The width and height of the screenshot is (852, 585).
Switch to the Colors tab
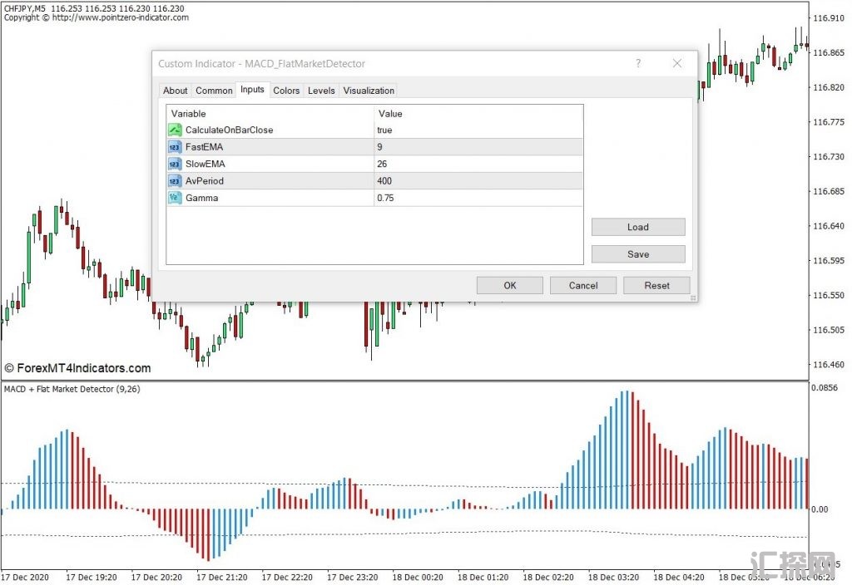[x=286, y=91]
